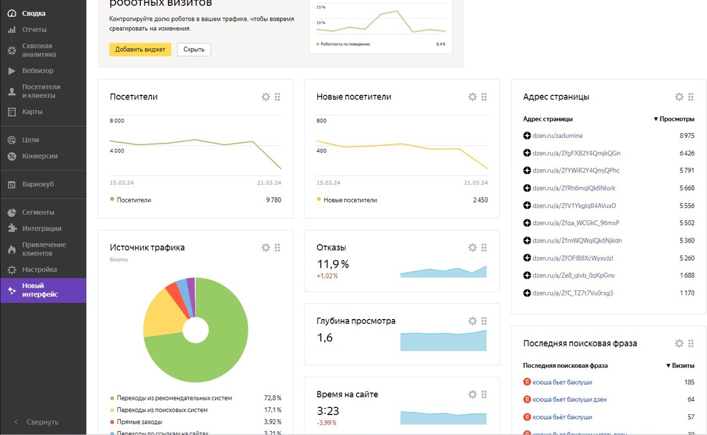Click the Отказы value 11,9 %
This screenshot has width=707, height=435.
pyautogui.click(x=333, y=264)
